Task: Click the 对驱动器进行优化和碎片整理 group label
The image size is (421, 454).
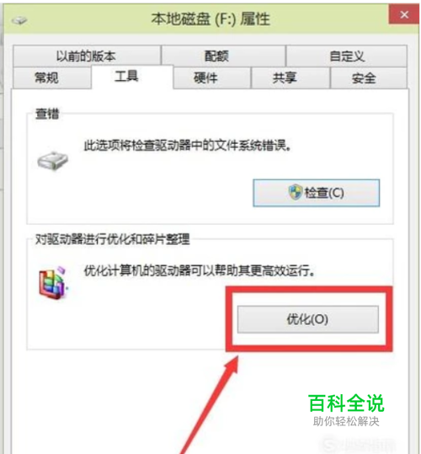Action: (x=112, y=239)
